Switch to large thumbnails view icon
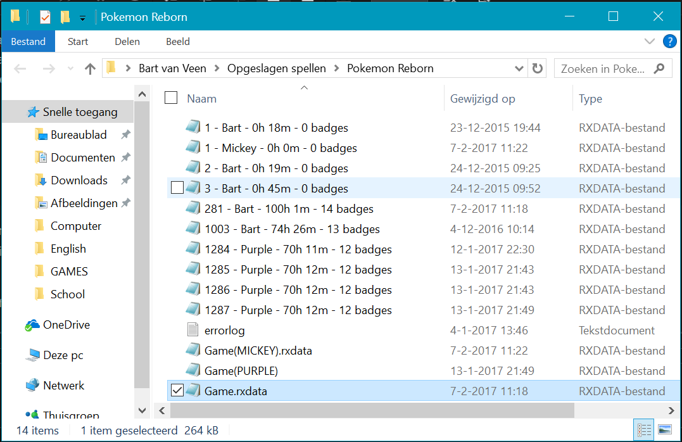The width and height of the screenshot is (682, 442). tap(664, 430)
